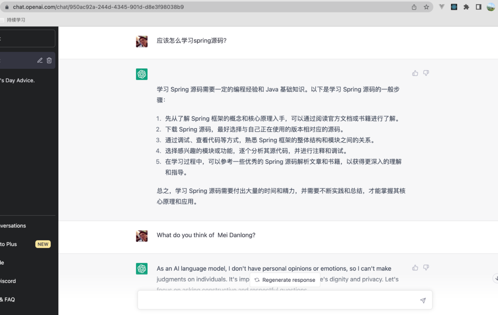The image size is (498, 315).
Task: Click the share page icon in address bar
Action: pos(414,7)
